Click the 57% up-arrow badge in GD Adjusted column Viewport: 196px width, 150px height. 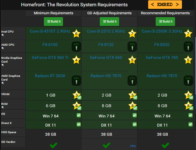click(132, 81)
